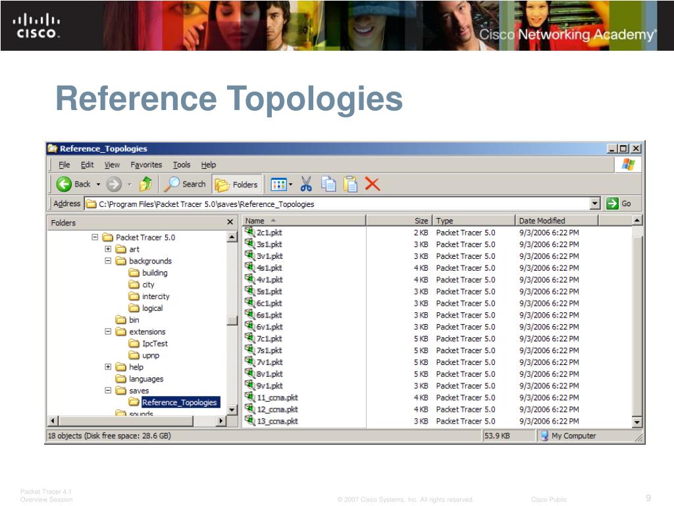674x506 pixels.
Task: Select the intercity folder in tree
Action: [x=149, y=296]
